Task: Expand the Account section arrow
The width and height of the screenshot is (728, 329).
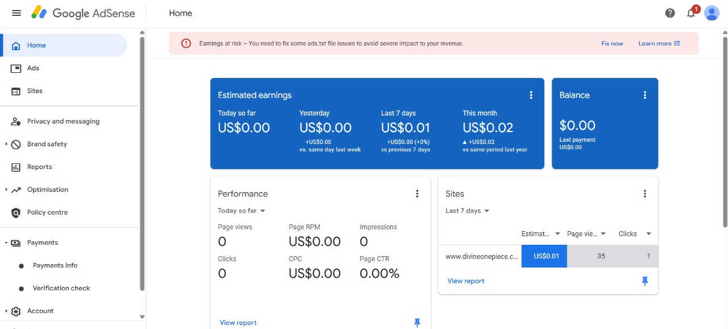Action: (x=6, y=311)
